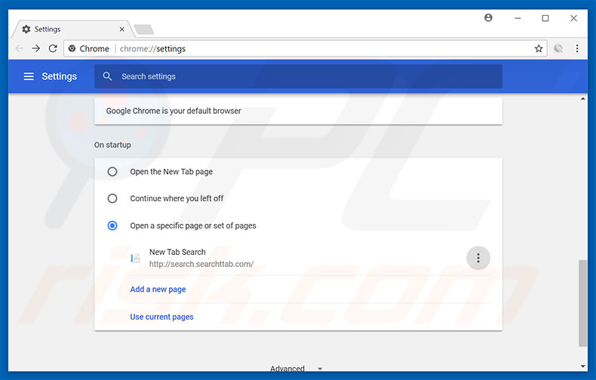Open more actions for New Tab Search entry

pyautogui.click(x=478, y=258)
